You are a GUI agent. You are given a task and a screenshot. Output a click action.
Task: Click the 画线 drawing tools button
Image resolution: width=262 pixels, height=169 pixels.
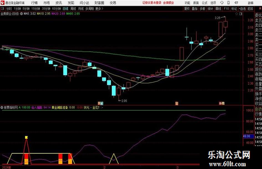pyautogui.click(x=218, y=9)
